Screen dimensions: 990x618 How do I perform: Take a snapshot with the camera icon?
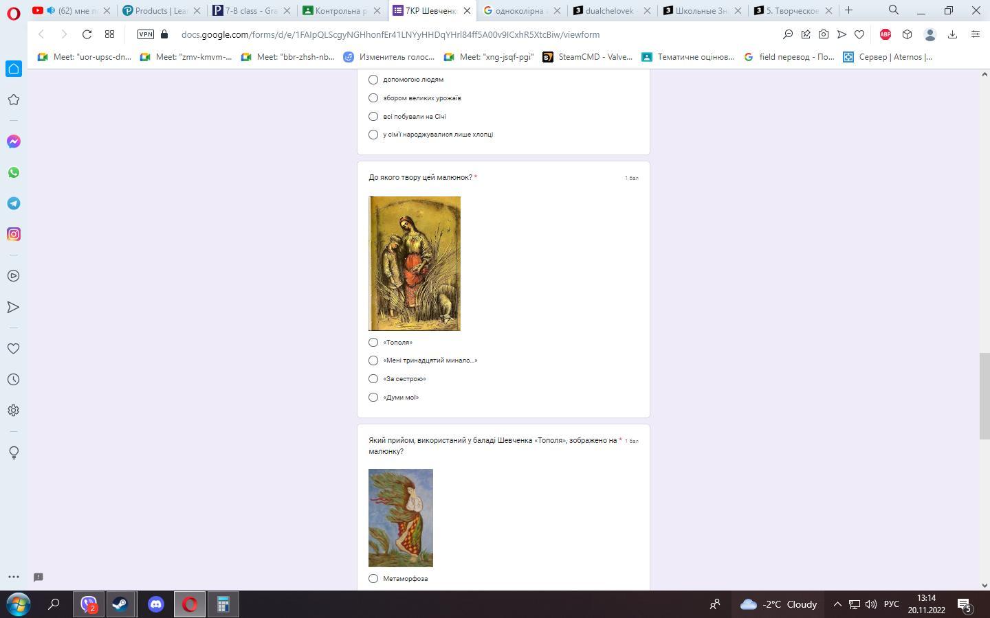click(824, 34)
